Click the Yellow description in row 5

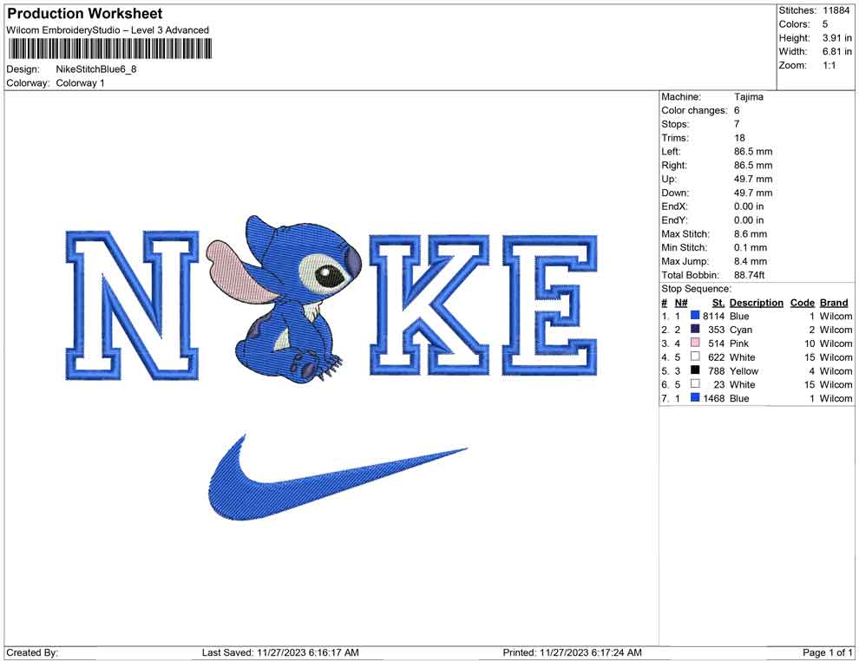(744, 370)
